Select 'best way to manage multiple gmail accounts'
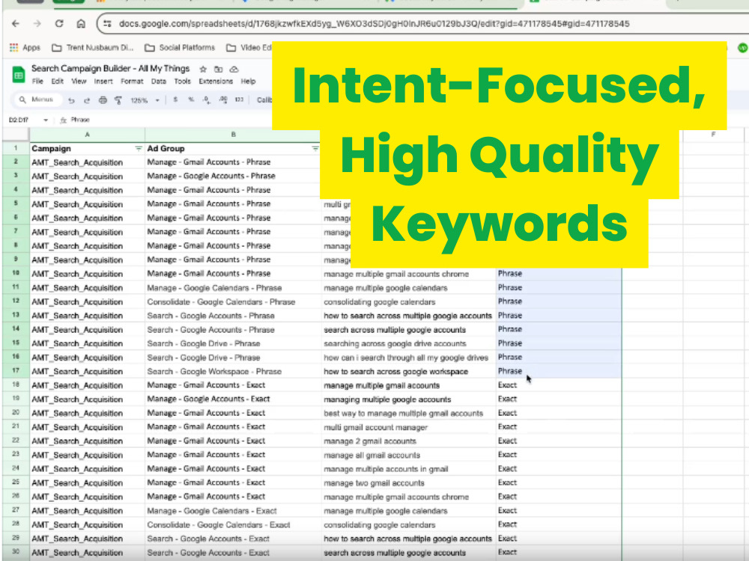Image resolution: width=749 pixels, height=561 pixels. [408, 414]
